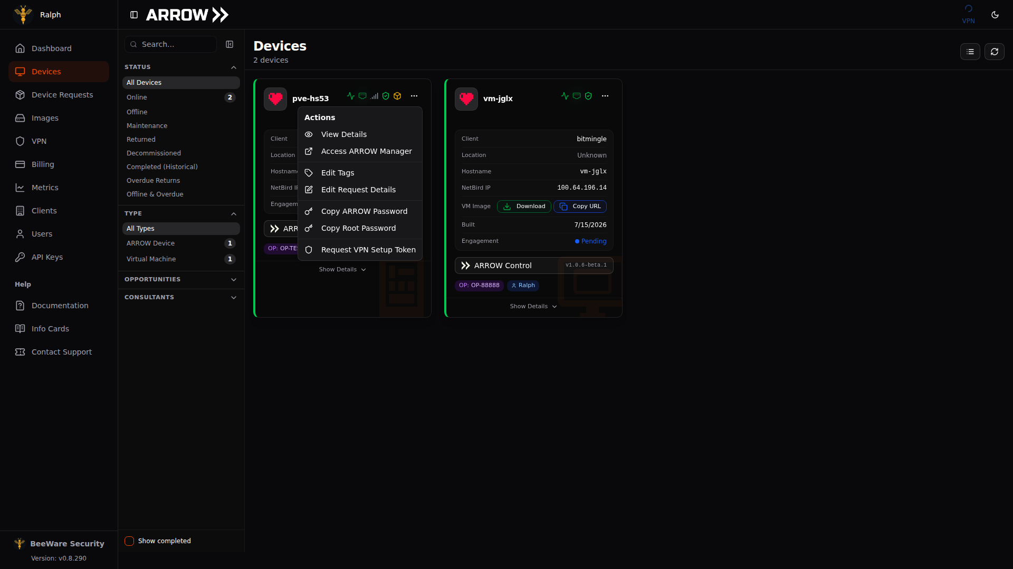
Task: Select Edit Tags in Actions menu
Action: click(x=360, y=173)
